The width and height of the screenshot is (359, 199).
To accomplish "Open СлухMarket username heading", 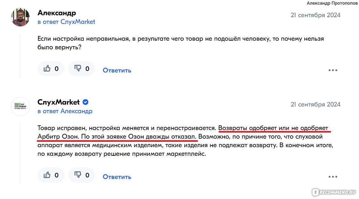I will (x=58, y=102).
